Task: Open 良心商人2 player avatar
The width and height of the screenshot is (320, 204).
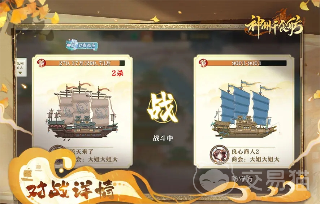Action: click(220, 155)
